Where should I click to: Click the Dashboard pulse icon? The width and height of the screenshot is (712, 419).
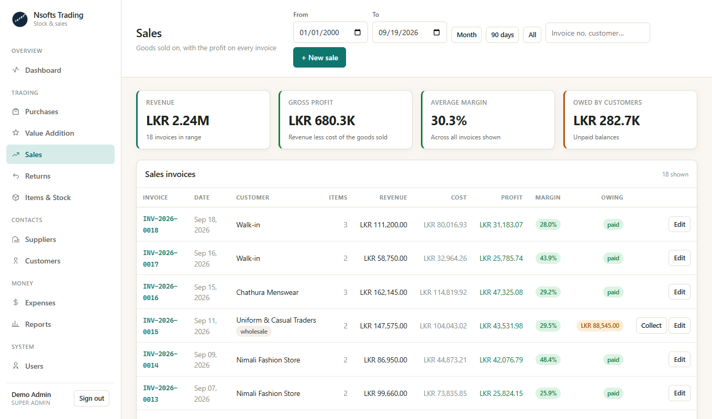(16, 70)
